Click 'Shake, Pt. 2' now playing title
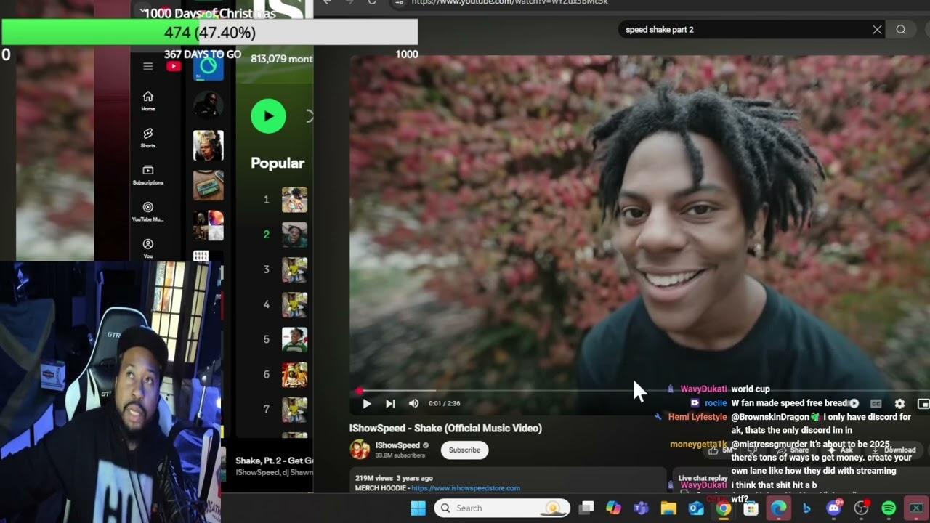 point(275,461)
